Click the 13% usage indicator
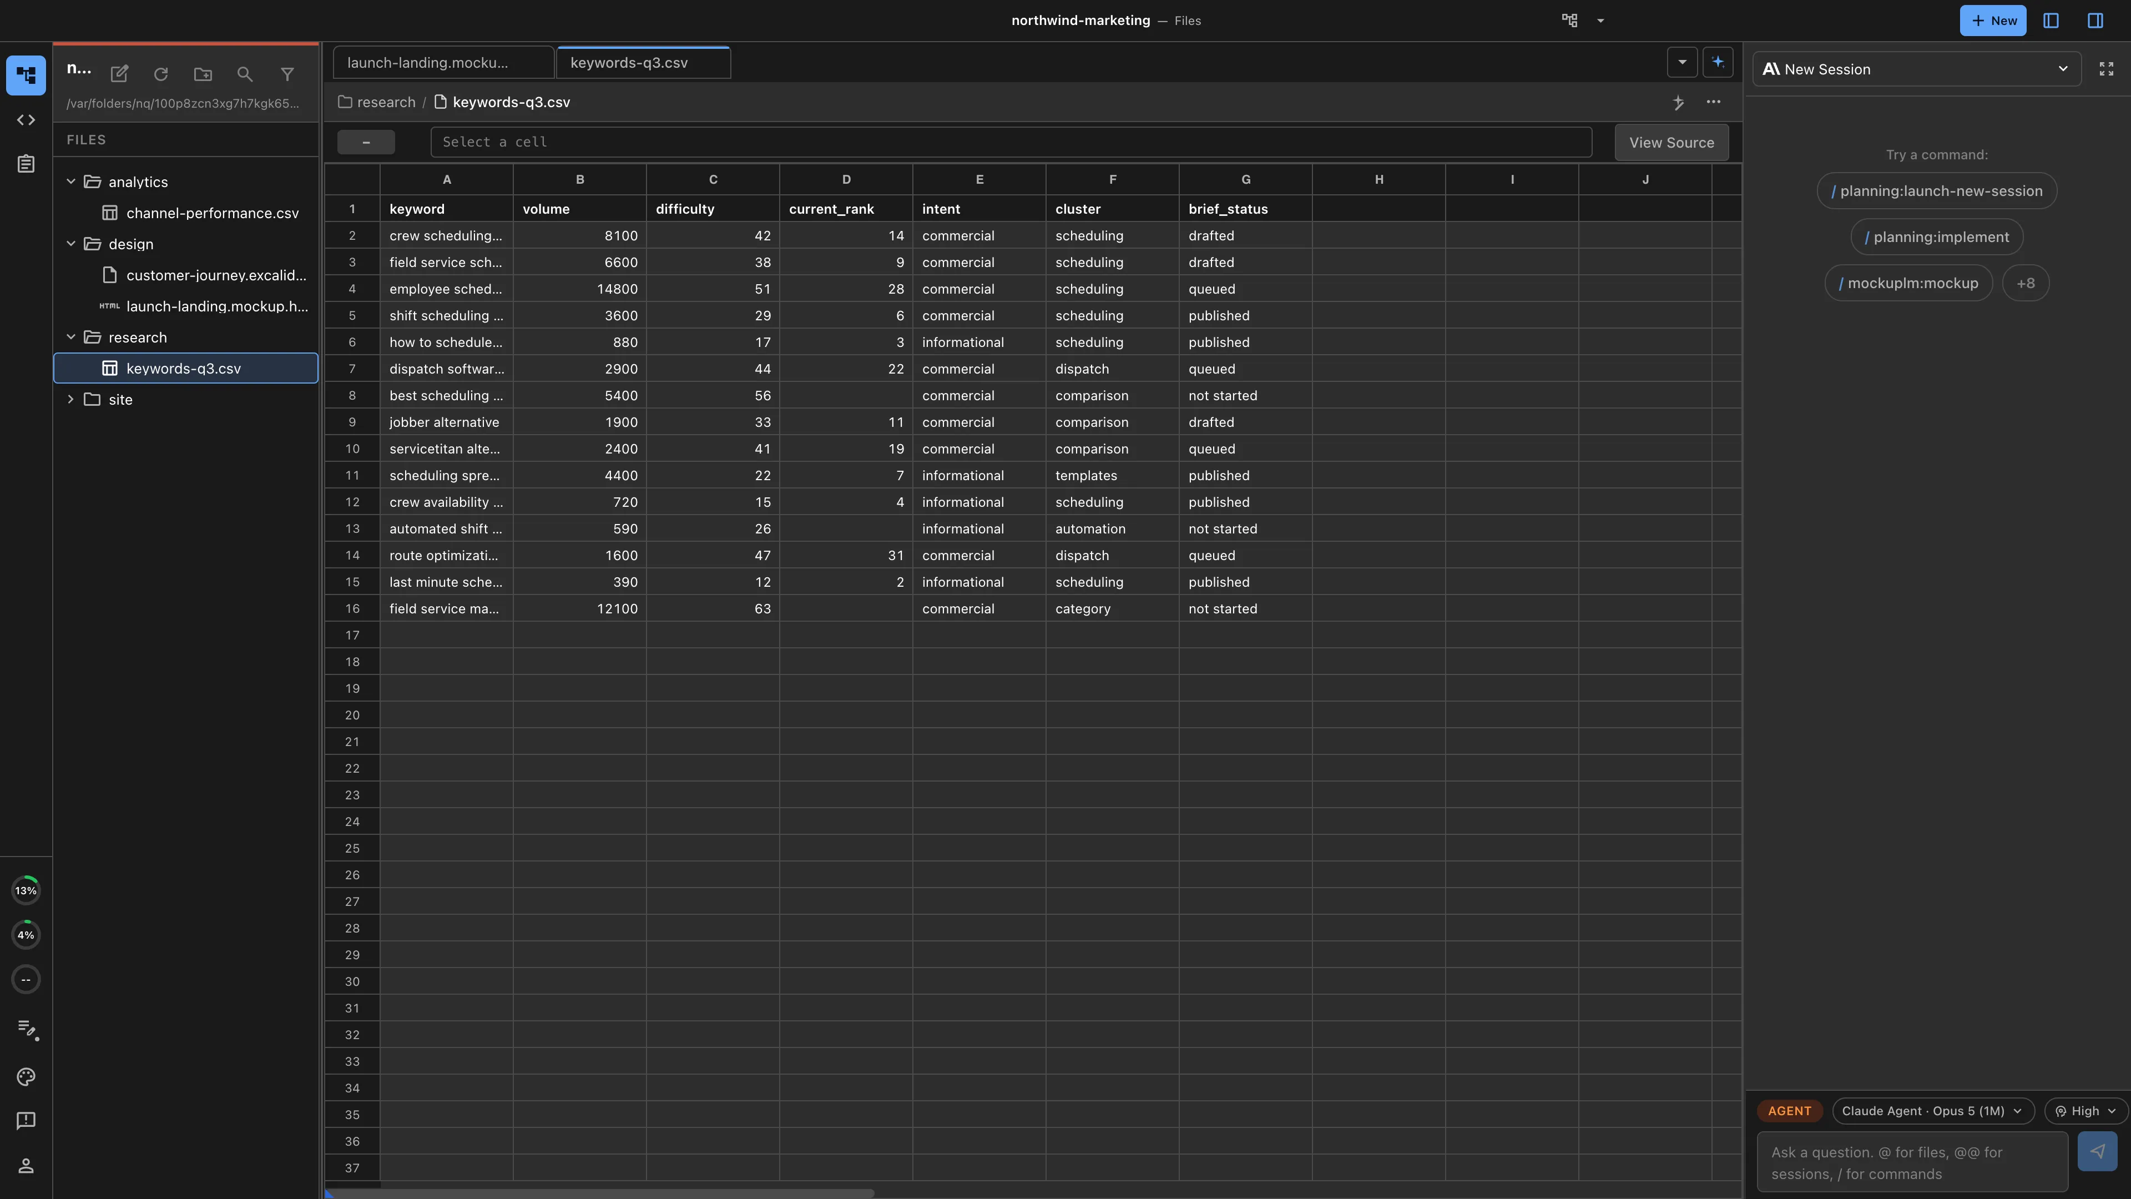 point(26,890)
